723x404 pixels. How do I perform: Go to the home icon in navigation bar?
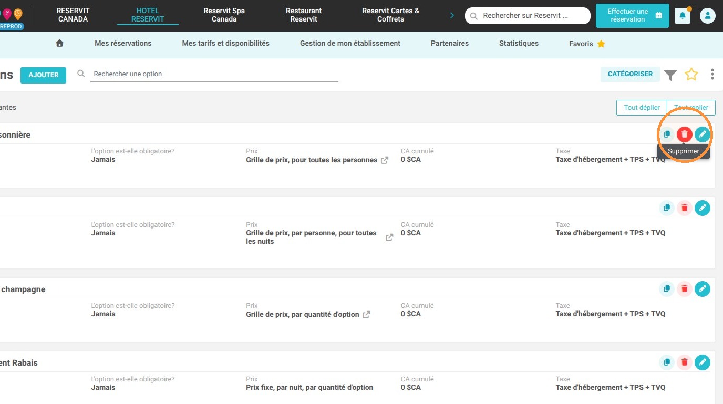(59, 44)
